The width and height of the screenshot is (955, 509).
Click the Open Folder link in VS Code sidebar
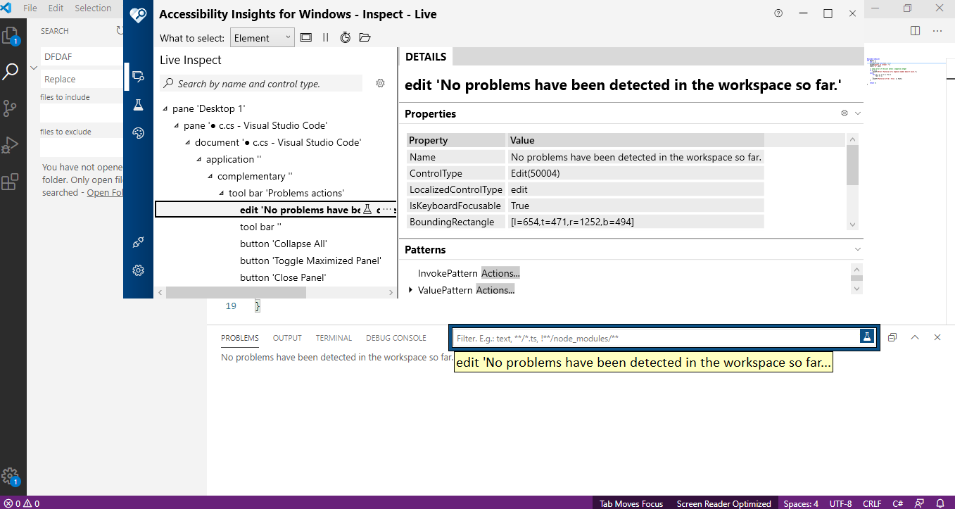(106, 191)
